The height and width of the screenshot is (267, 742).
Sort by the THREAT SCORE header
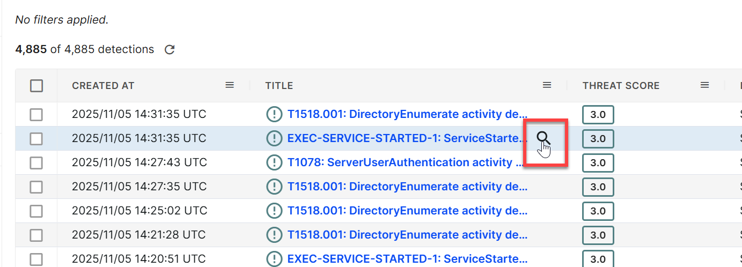click(621, 86)
